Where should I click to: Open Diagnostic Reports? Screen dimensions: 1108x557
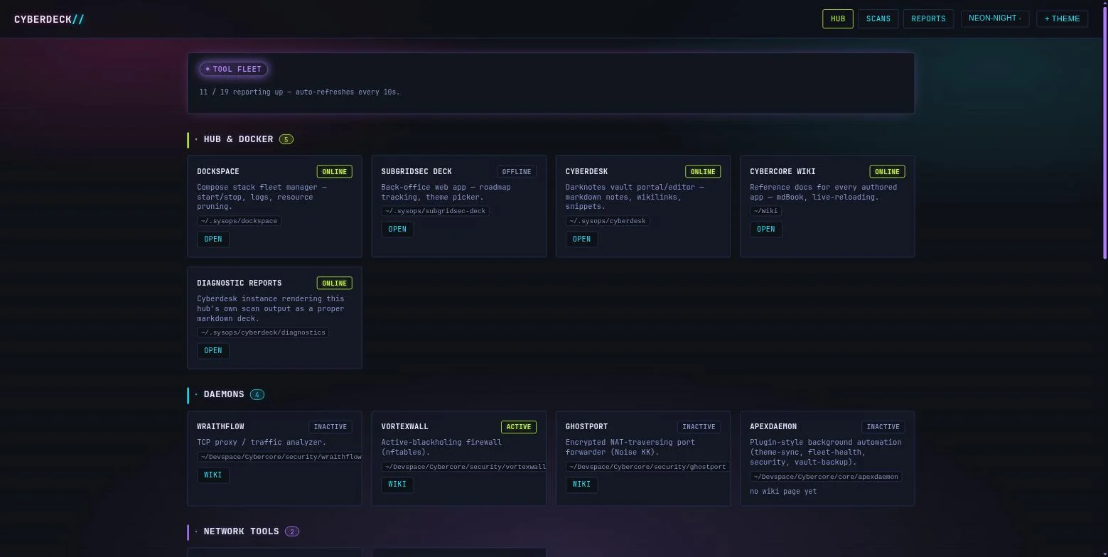(213, 350)
